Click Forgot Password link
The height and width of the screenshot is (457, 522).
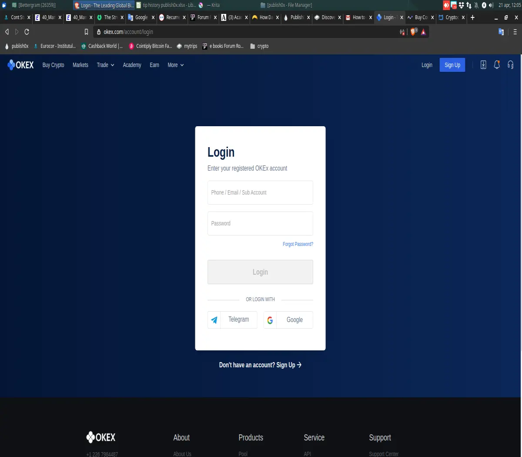click(298, 244)
